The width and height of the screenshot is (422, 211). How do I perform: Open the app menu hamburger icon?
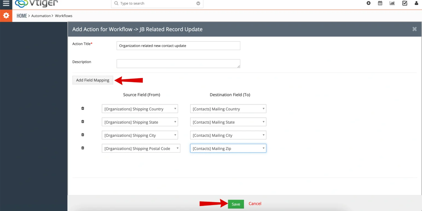(6, 3)
